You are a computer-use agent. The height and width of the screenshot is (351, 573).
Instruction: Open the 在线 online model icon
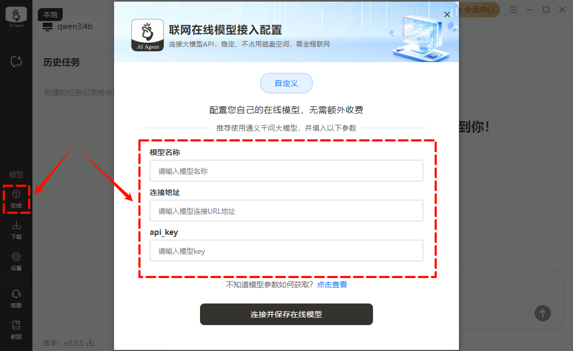[x=16, y=199]
